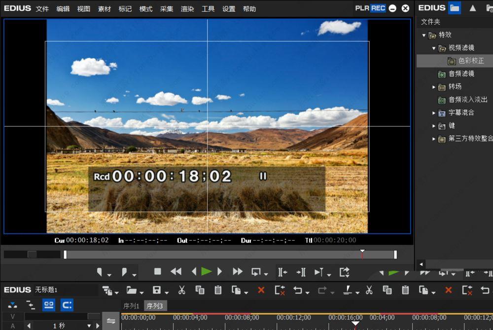Switch to PLR player mode
Screen dimensions: 493x330
(x=362, y=8)
